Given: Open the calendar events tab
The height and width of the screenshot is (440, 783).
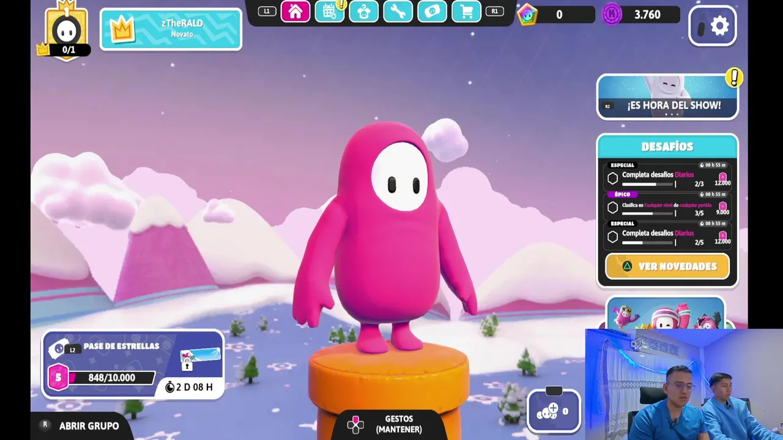Looking at the screenshot, I should pos(329,12).
